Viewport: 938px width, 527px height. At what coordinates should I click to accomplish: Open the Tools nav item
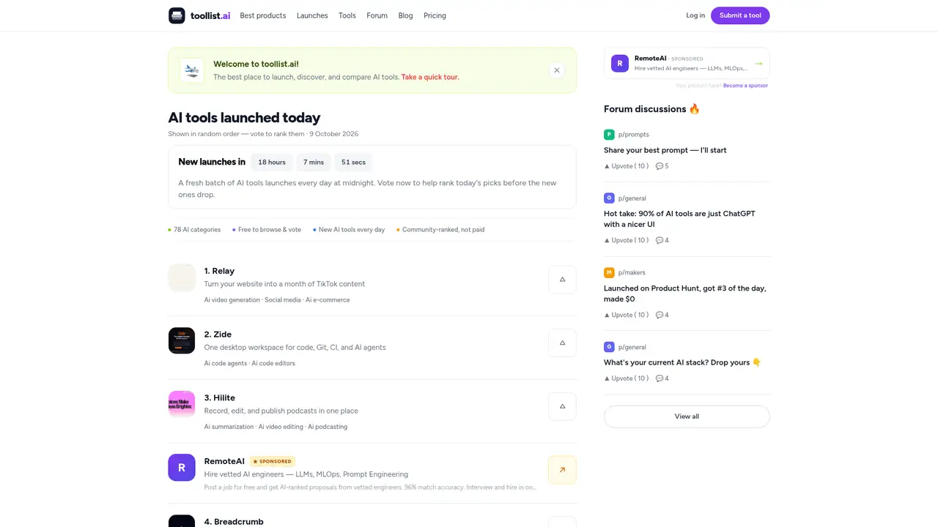(347, 15)
